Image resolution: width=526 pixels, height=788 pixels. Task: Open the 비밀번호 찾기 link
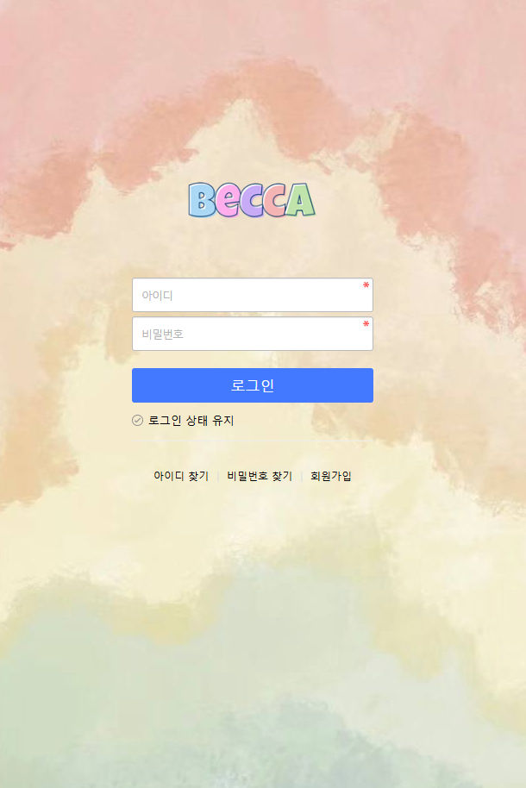coord(260,476)
